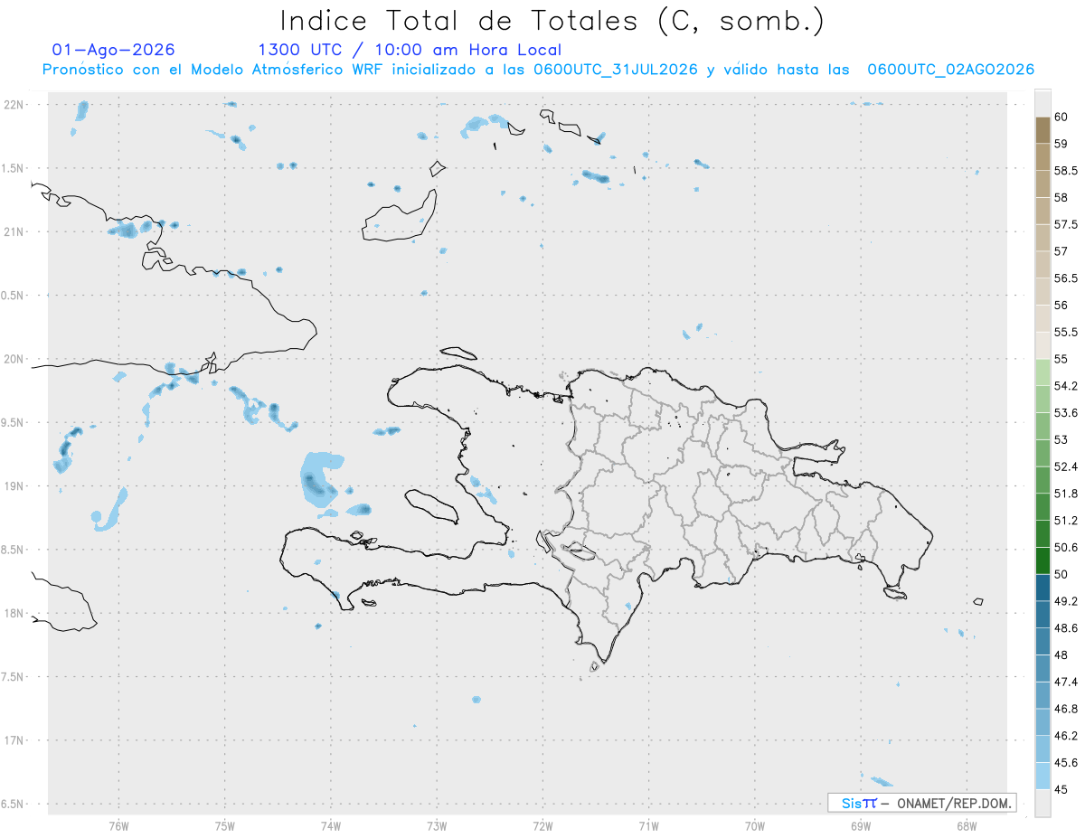The height and width of the screenshot is (838, 1085).
Task: Click the "22N" latitude label
Action: pos(14,105)
